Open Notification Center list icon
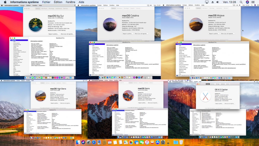Image resolution: width=259 pixels, height=146 pixels. point(253,2)
